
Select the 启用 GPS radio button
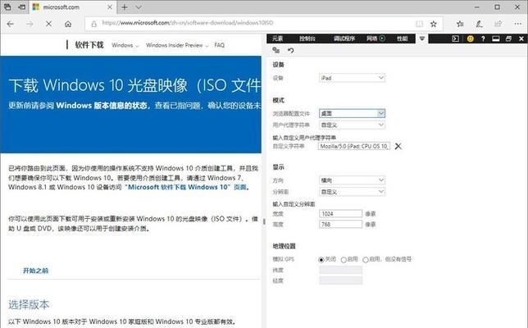[x=344, y=260]
